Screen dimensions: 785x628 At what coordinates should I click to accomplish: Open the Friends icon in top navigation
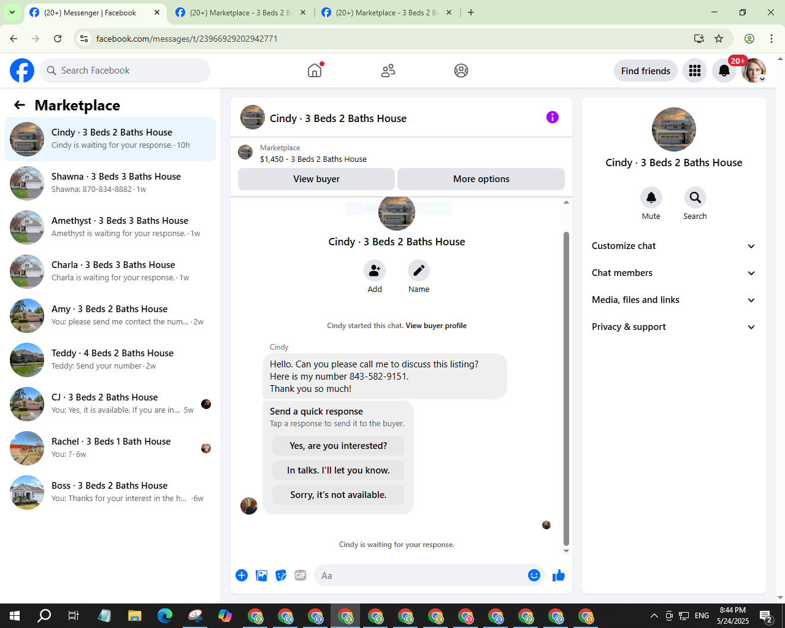(388, 71)
